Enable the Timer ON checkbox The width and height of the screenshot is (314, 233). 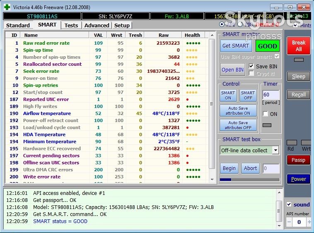tap(266, 114)
